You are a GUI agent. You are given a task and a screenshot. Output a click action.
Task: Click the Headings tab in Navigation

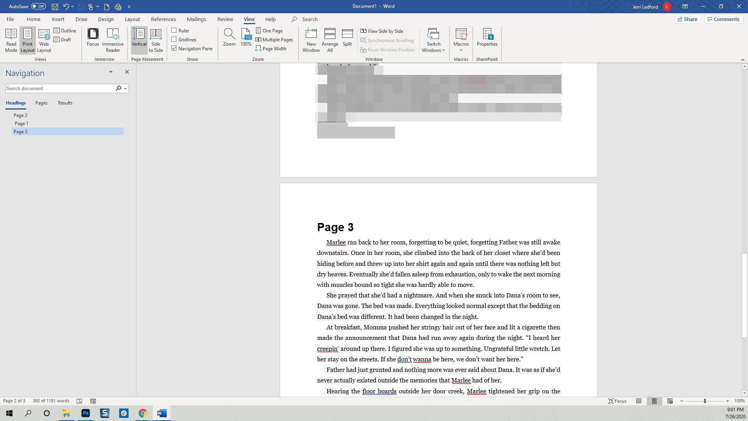click(16, 102)
